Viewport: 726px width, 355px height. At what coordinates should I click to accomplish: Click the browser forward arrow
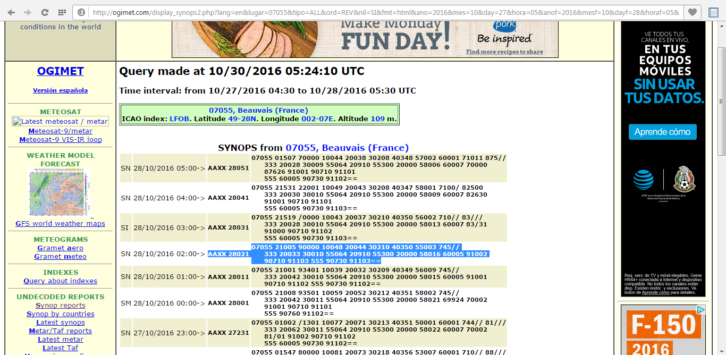28,12
